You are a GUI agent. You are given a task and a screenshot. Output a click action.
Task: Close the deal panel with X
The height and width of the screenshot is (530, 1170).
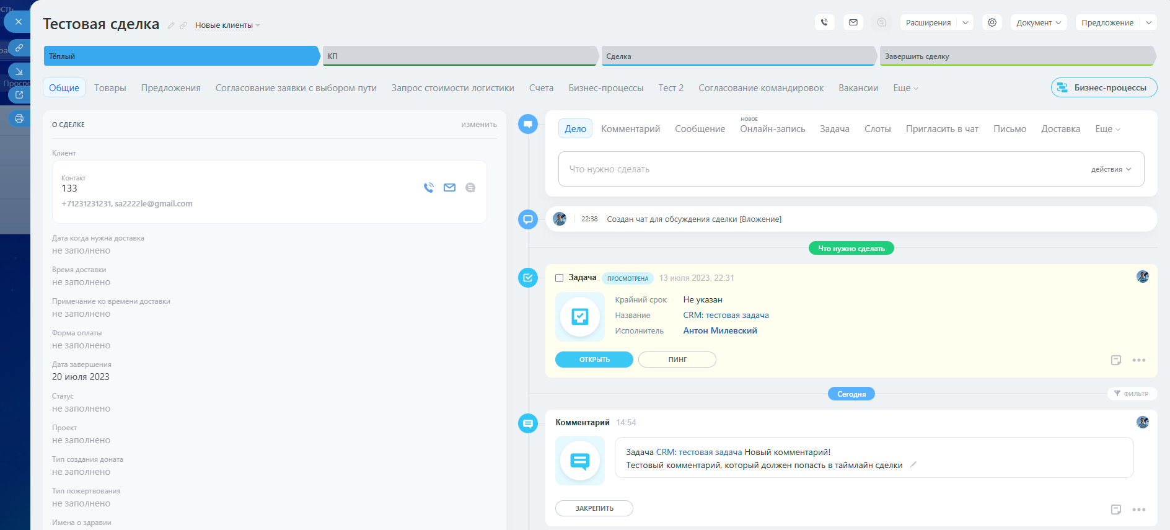point(18,22)
